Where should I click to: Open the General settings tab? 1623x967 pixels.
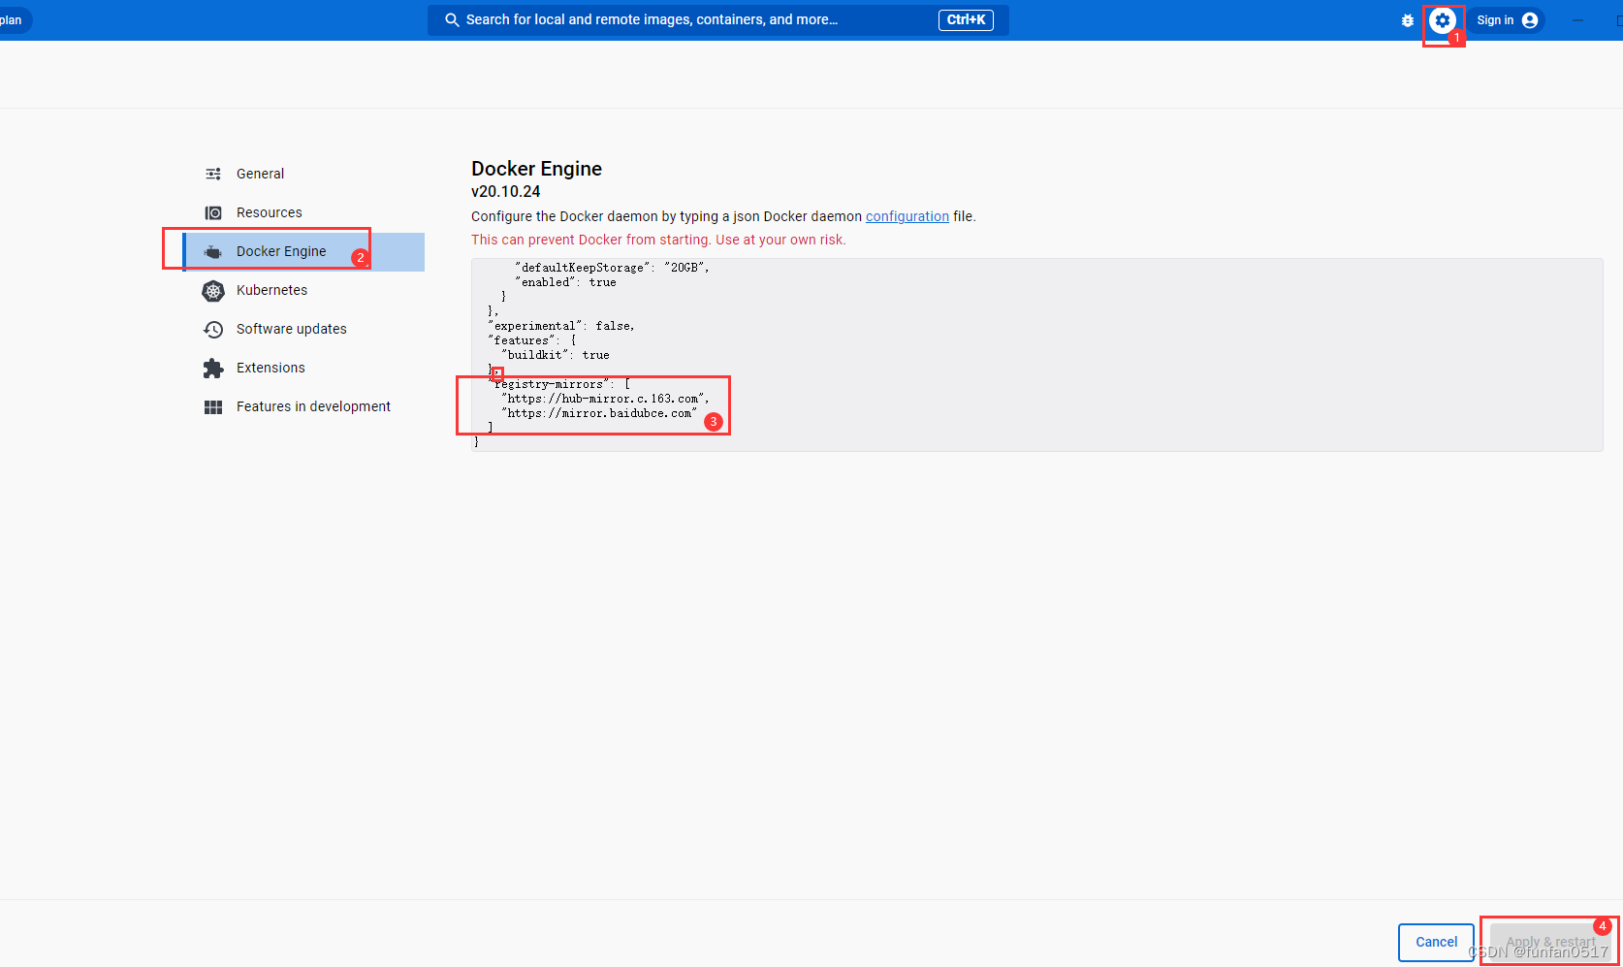click(x=303, y=174)
